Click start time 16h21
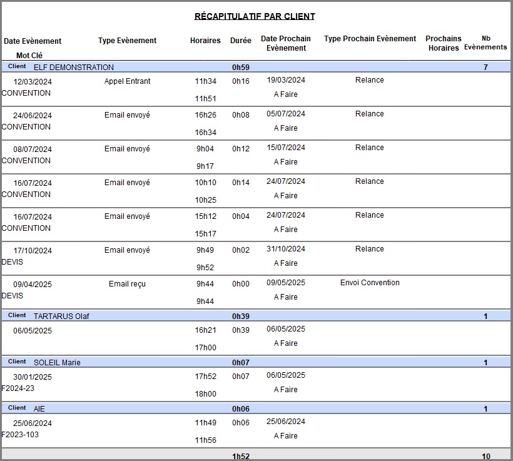The height and width of the screenshot is (461, 513). 205,330
